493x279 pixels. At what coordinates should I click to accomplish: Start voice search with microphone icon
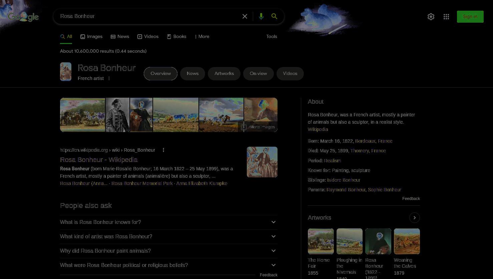click(x=261, y=16)
